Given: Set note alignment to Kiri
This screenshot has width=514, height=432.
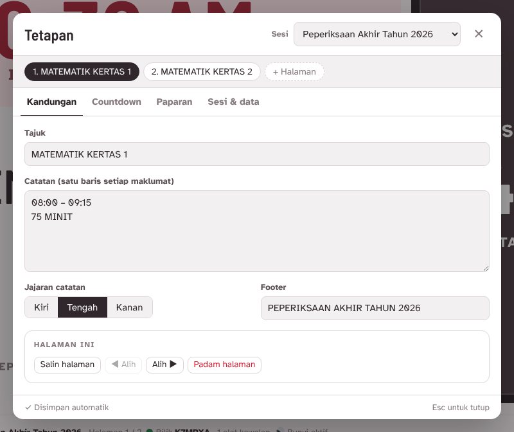Looking at the screenshot, I should (41, 307).
